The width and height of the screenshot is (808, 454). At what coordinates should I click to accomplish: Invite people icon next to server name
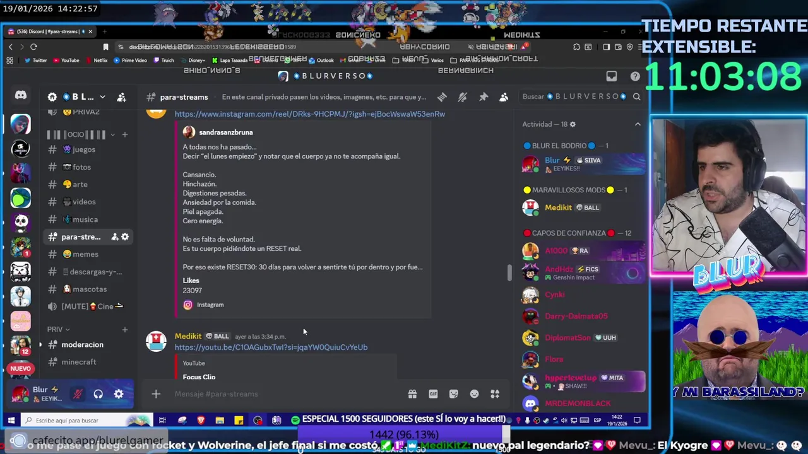pyautogui.click(x=121, y=97)
